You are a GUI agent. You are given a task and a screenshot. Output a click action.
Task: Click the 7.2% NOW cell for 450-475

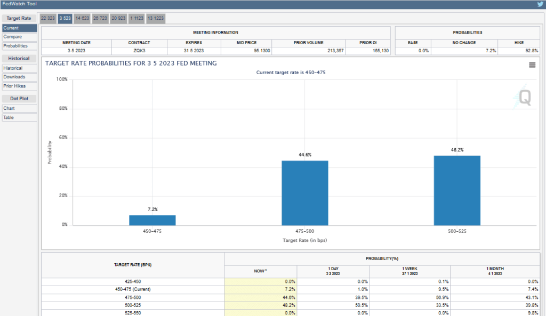261,289
